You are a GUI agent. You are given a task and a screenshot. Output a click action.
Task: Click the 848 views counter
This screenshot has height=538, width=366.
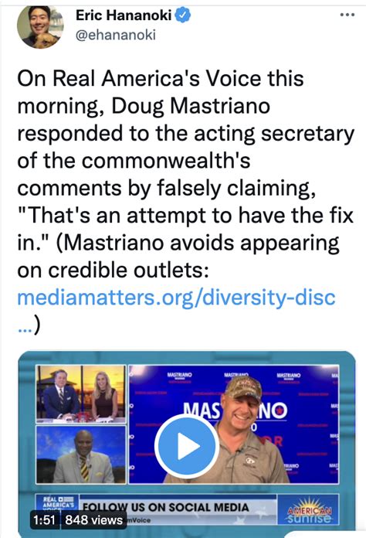click(x=93, y=519)
